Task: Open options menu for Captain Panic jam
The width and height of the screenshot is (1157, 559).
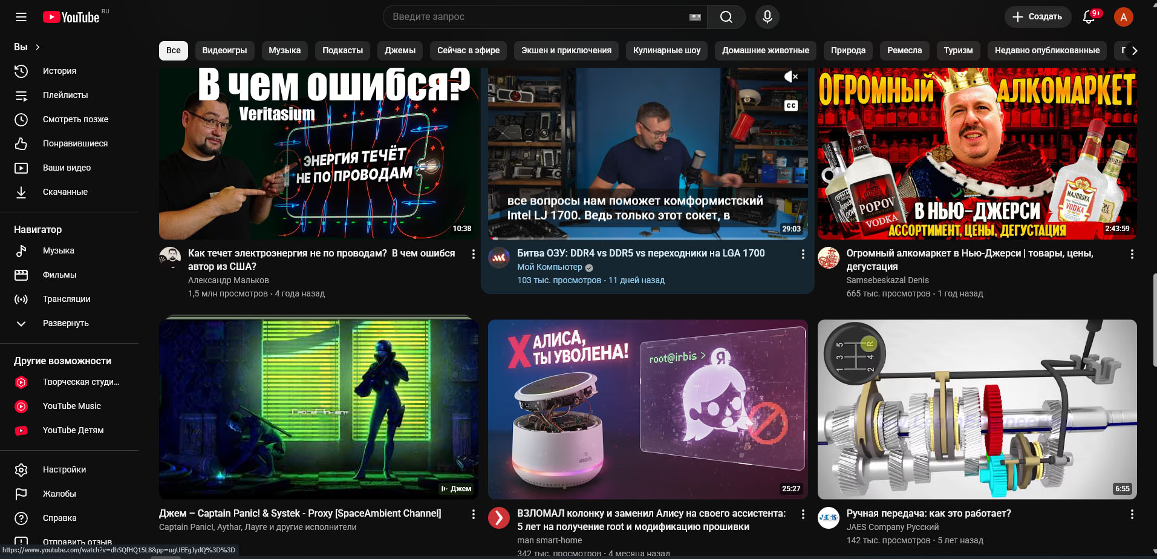Action: click(x=473, y=514)
